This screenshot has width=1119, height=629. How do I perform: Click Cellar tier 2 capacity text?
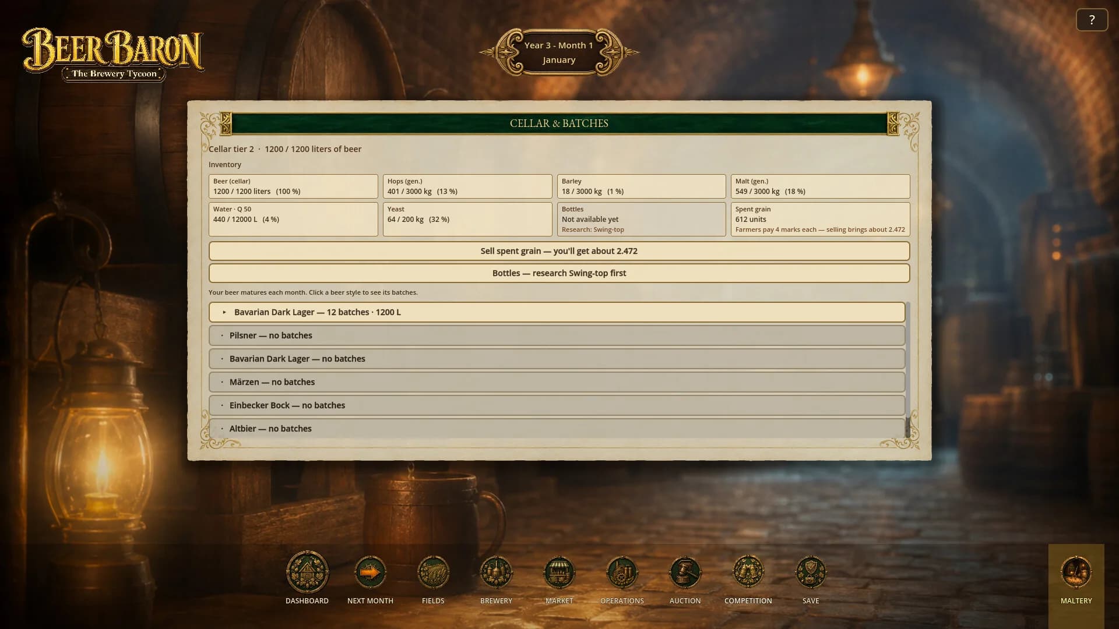[x=285, y=149]
